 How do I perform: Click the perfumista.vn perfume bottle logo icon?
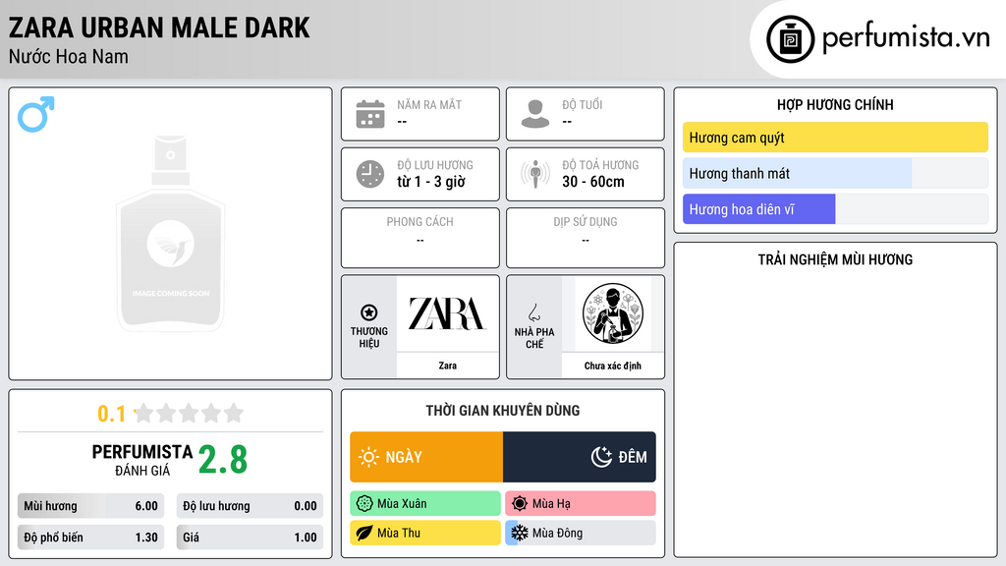(x=790, y=39)
